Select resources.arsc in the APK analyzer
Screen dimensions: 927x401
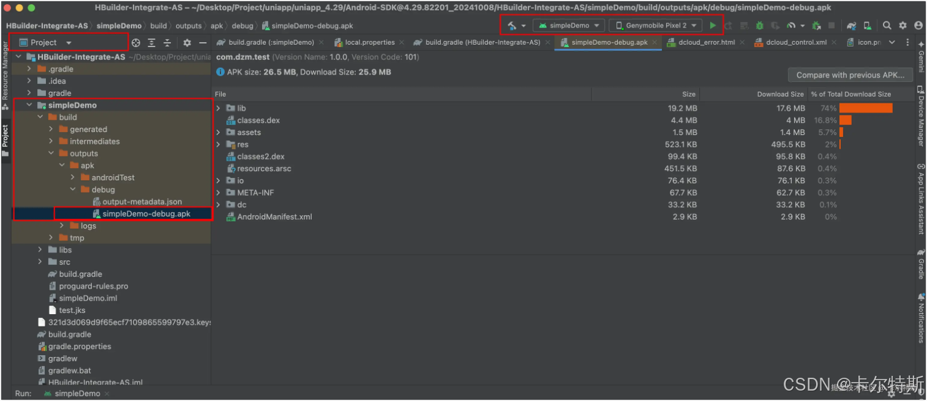click(x=265, y=169)
